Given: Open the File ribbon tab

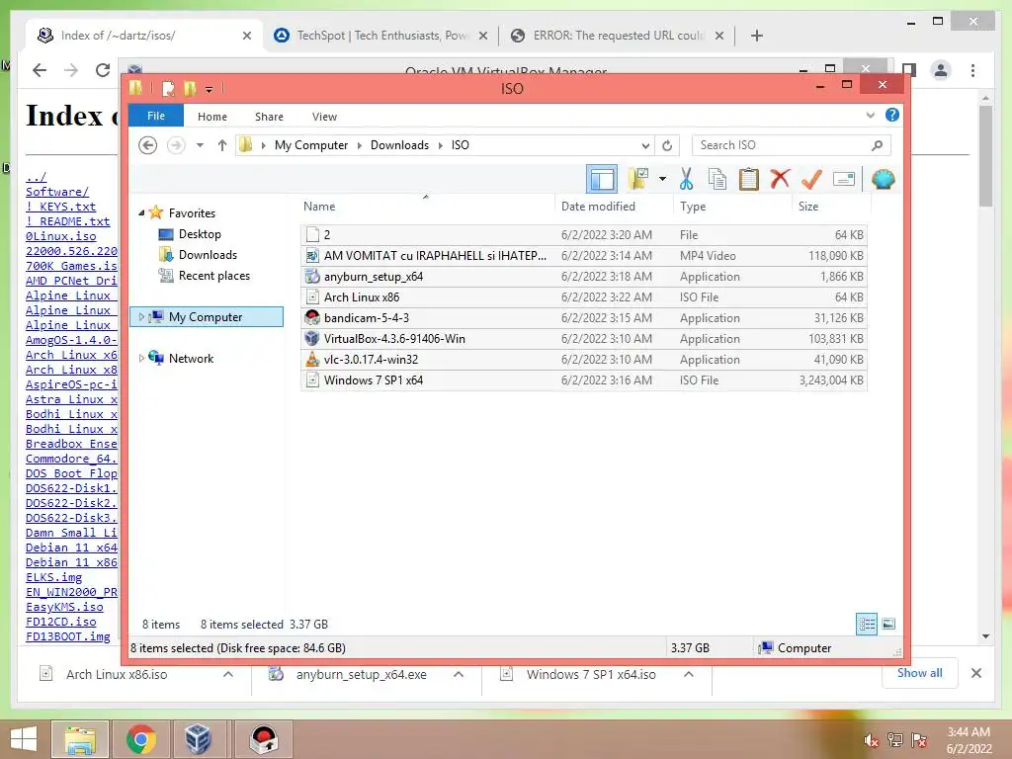Looking at the screenshot, I should (156, 116).
